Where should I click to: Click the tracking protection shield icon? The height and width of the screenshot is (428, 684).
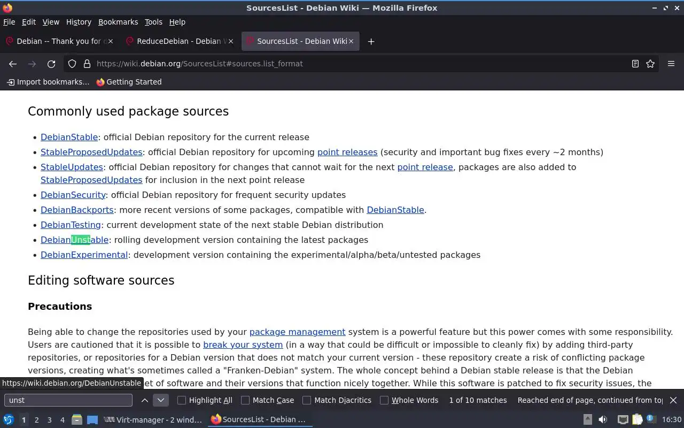coord(72,64)
